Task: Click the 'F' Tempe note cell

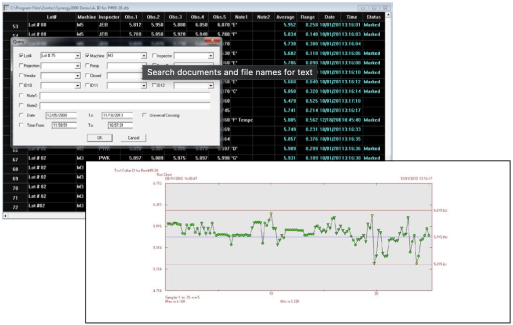Action: coord(242,120)
